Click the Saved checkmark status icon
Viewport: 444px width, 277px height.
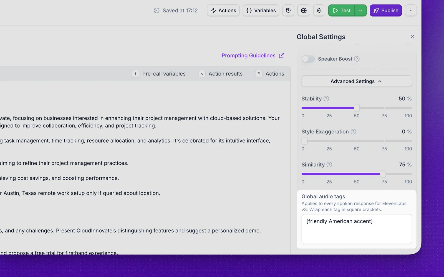click(157, 11)
